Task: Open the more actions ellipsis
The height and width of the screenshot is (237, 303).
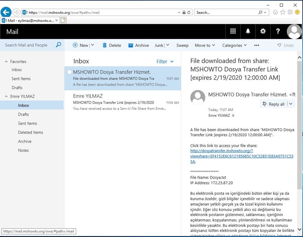Action: tap(257, 45)
